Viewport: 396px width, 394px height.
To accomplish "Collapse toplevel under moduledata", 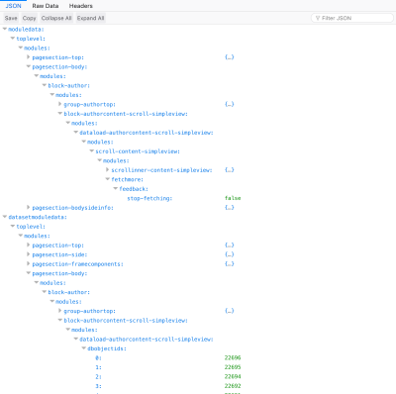I will 13,39.
